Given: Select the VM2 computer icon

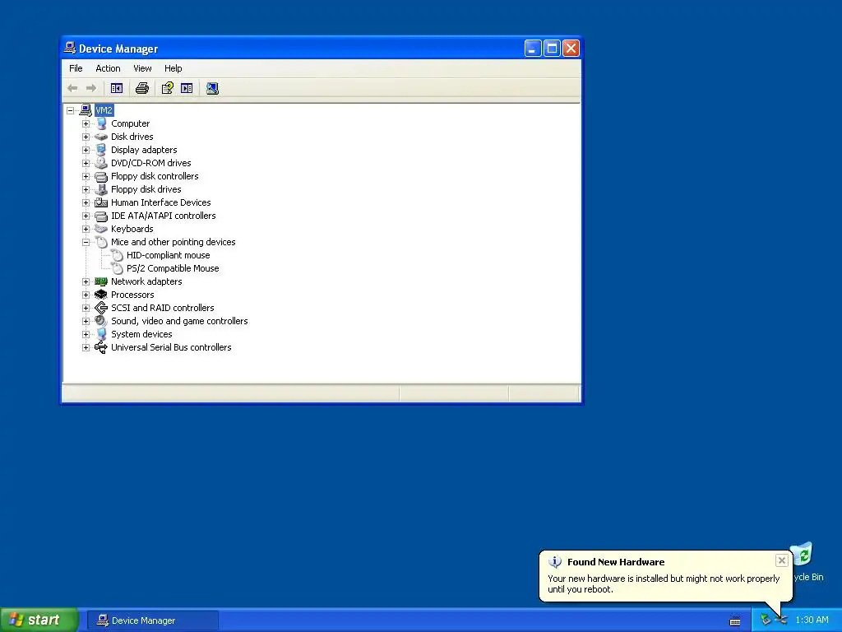Looking at the screenshot, I should tap(86, 110).
